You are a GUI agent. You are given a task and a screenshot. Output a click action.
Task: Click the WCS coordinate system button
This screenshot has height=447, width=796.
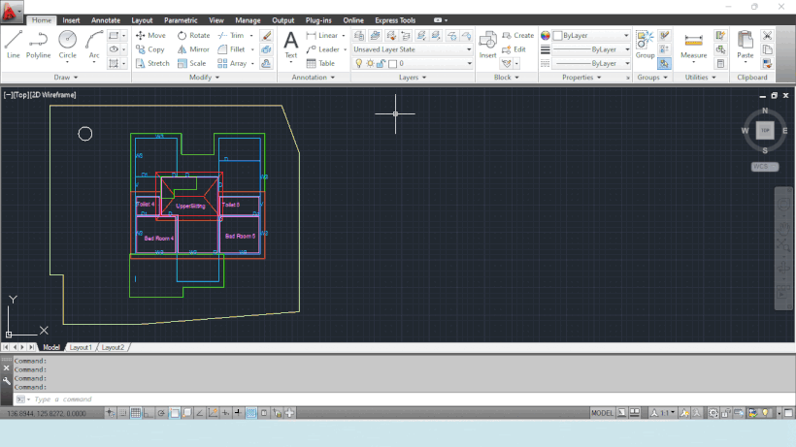click(x=765, y=167)
